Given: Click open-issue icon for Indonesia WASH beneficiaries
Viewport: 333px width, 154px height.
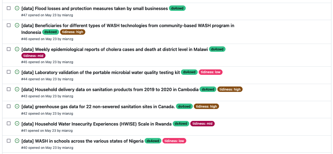Looking at the screenshot, I should (x=17, y=25).
